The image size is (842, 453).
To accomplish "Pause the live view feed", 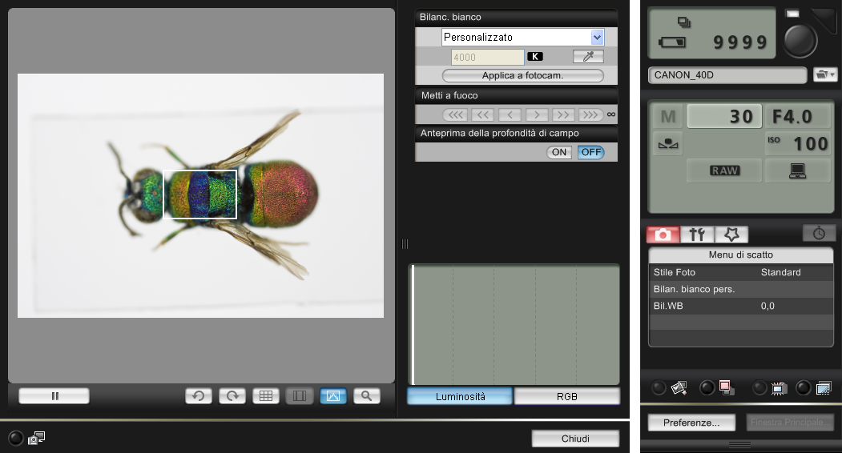I will pyautogui.click(x=54, y=395).
